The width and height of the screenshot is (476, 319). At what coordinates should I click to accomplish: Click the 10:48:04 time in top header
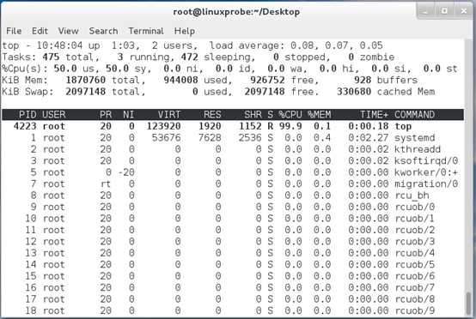tap(59, 45)
